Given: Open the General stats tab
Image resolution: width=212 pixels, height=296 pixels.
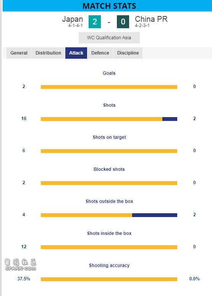Looking at the screenshot, I should [19, 53].
